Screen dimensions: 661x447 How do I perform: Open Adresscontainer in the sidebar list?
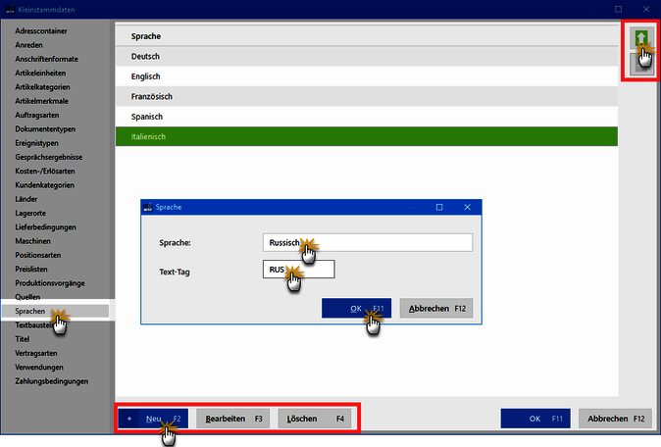41,30
